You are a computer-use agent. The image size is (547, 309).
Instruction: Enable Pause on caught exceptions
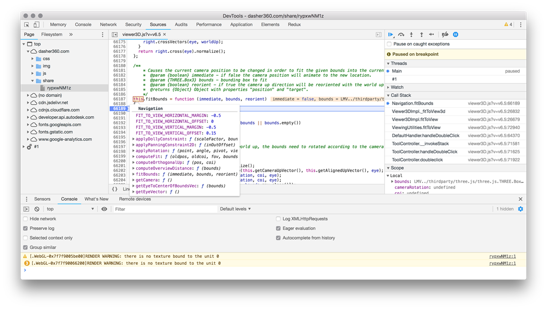[x=389, y=44]
